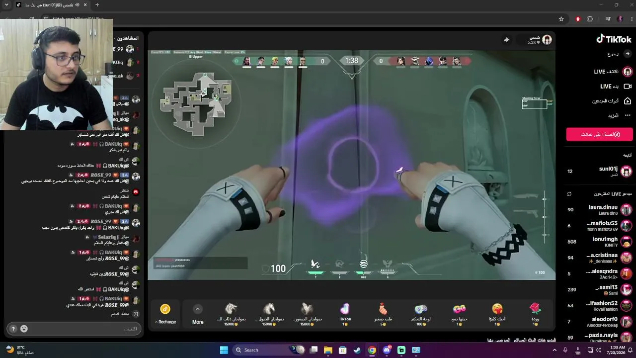Screen dimensions: 636x358
Task: Bookmark this page with the star icon
Action: tap(561, 19)
